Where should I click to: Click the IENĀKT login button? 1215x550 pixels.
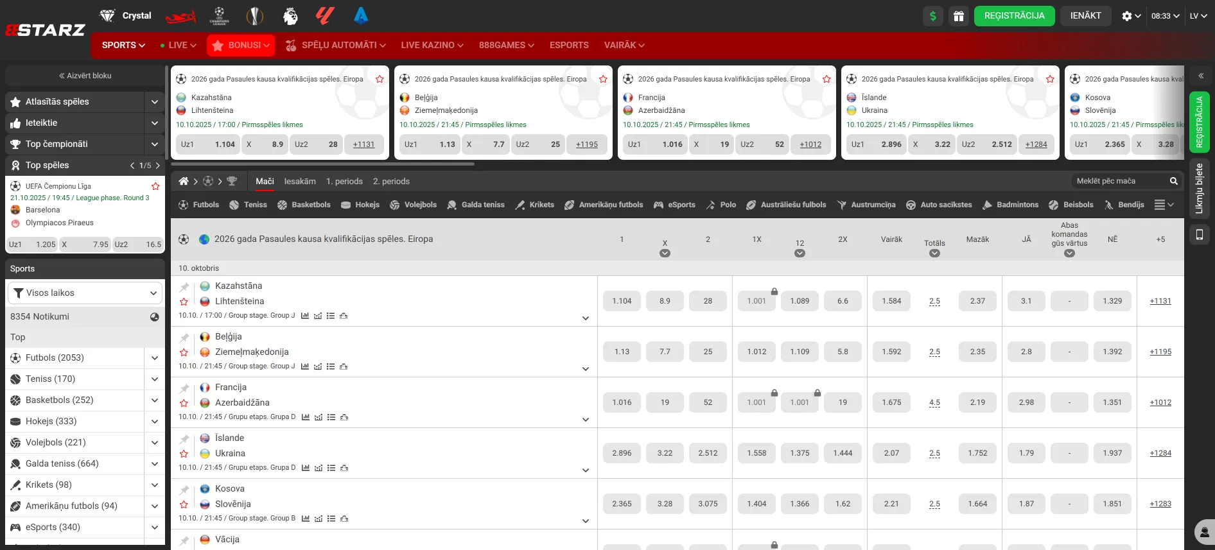click(1085, 16)
